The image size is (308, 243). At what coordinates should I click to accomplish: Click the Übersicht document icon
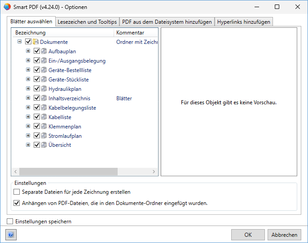click(44, 145)
